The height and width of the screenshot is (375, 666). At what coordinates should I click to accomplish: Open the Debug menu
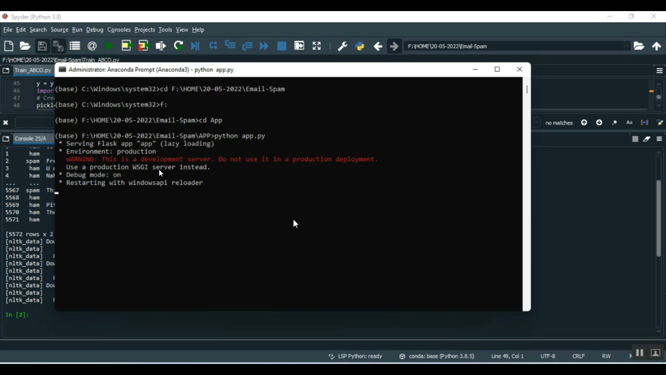[x=95, y=30]
